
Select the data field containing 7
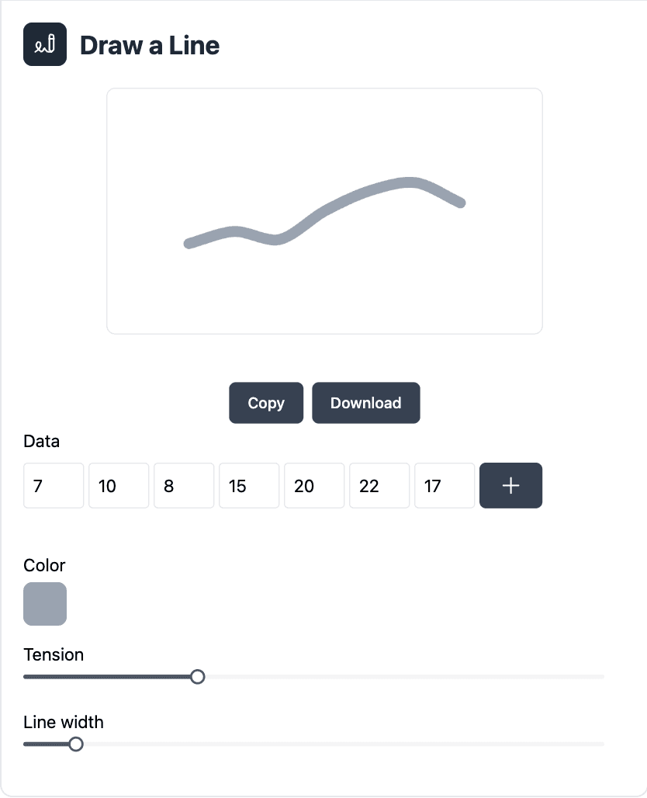(x=54, y=486)
